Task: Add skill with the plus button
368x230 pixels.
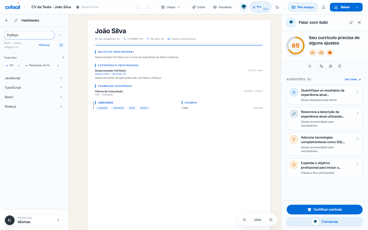Action: click(x=60, y=35)
